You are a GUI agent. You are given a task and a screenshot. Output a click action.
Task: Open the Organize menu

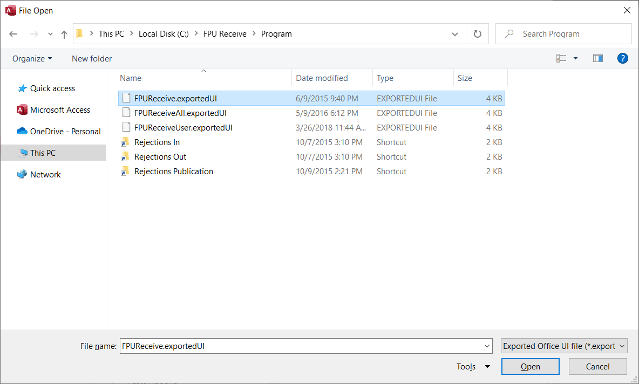[x=32, y=58]
